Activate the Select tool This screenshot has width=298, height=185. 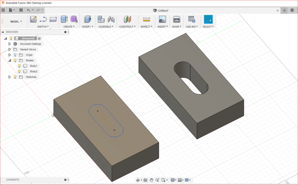tap(208, 19)
